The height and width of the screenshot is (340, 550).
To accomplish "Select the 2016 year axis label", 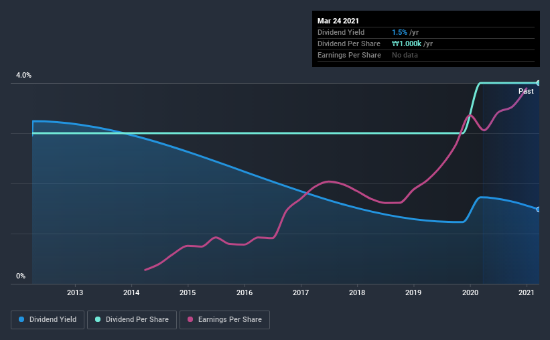I will (245, 292).
